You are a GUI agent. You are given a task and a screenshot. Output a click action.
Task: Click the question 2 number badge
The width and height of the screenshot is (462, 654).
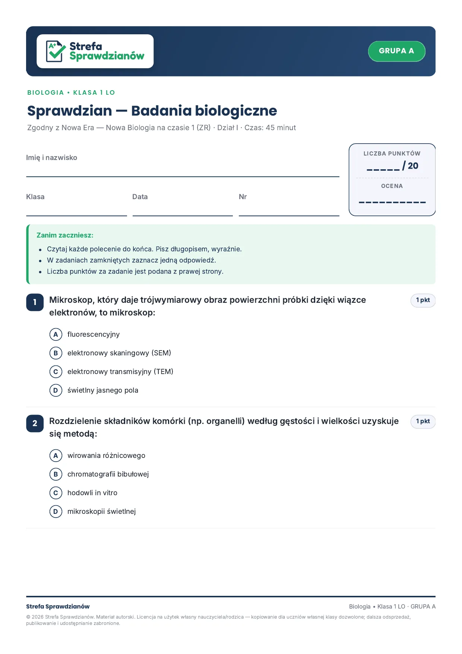(35, 423)
